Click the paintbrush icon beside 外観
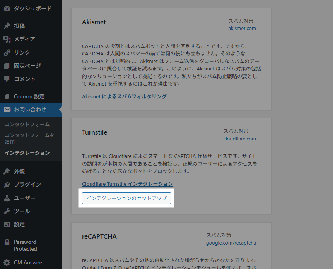333x269 pixels. 7,171
